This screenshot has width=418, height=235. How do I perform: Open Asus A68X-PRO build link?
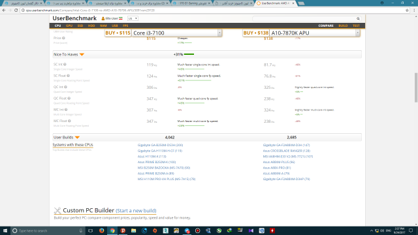(x=277, y=168)
